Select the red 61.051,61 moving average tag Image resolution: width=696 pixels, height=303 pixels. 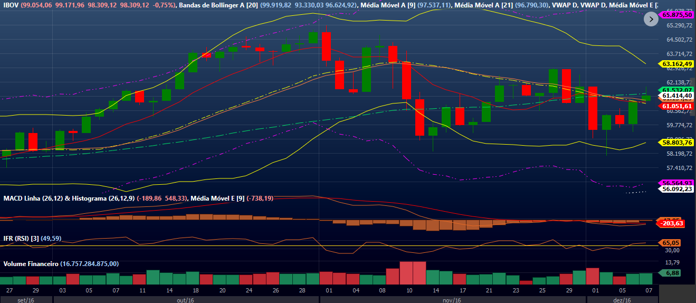point(677,106)
